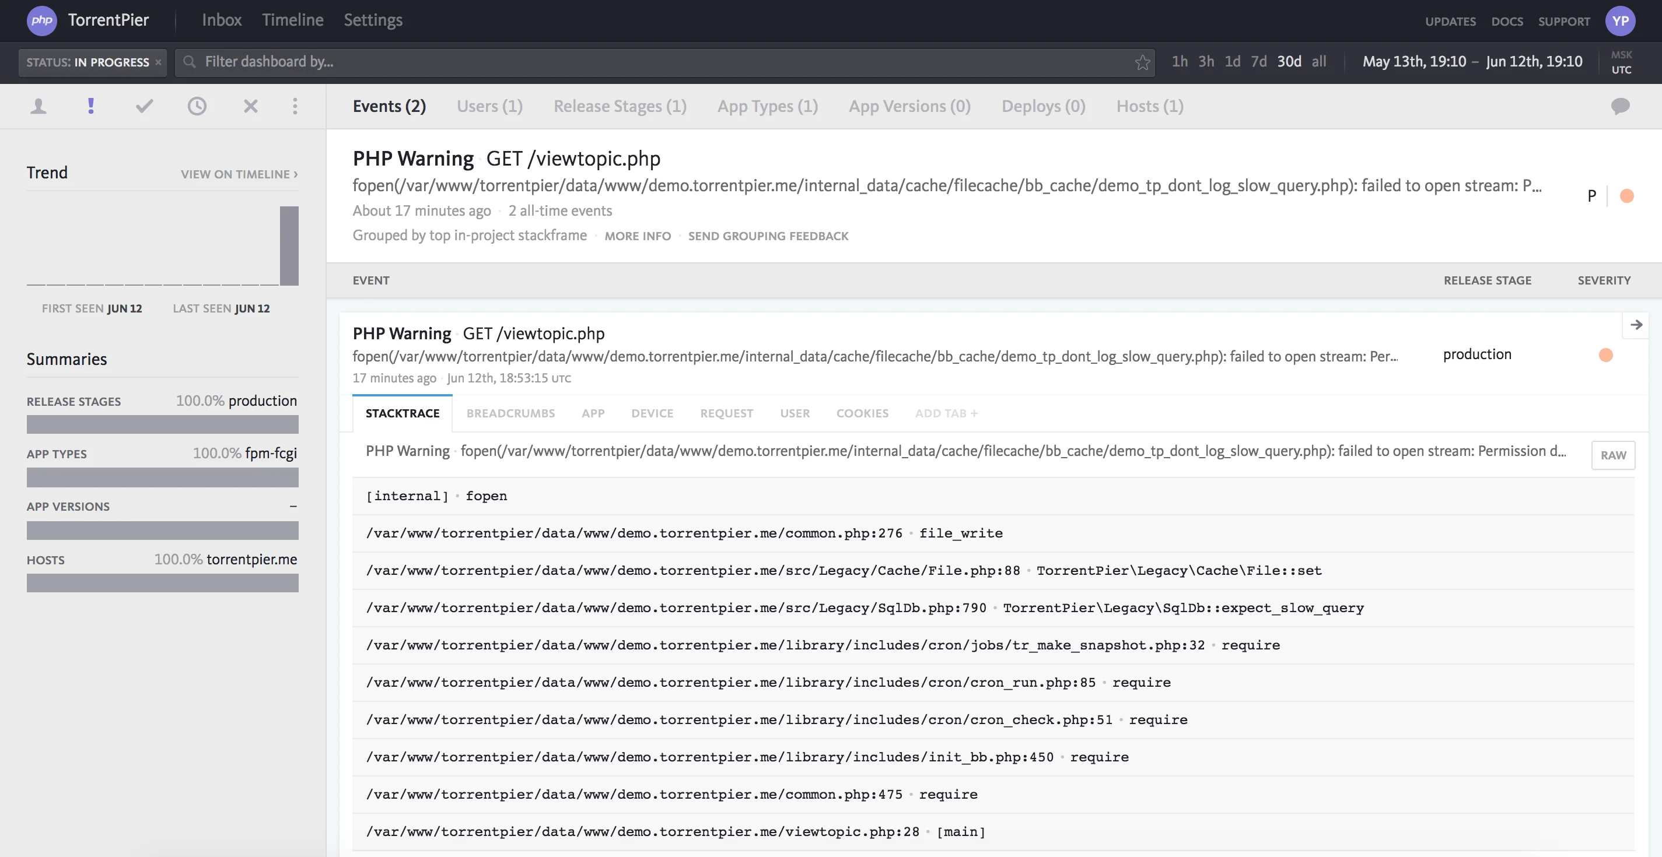Image resolution: width=1662 pixels, height=857 pixels.
Task: Open comments speech bubble icon
Action: point(1620,106)
